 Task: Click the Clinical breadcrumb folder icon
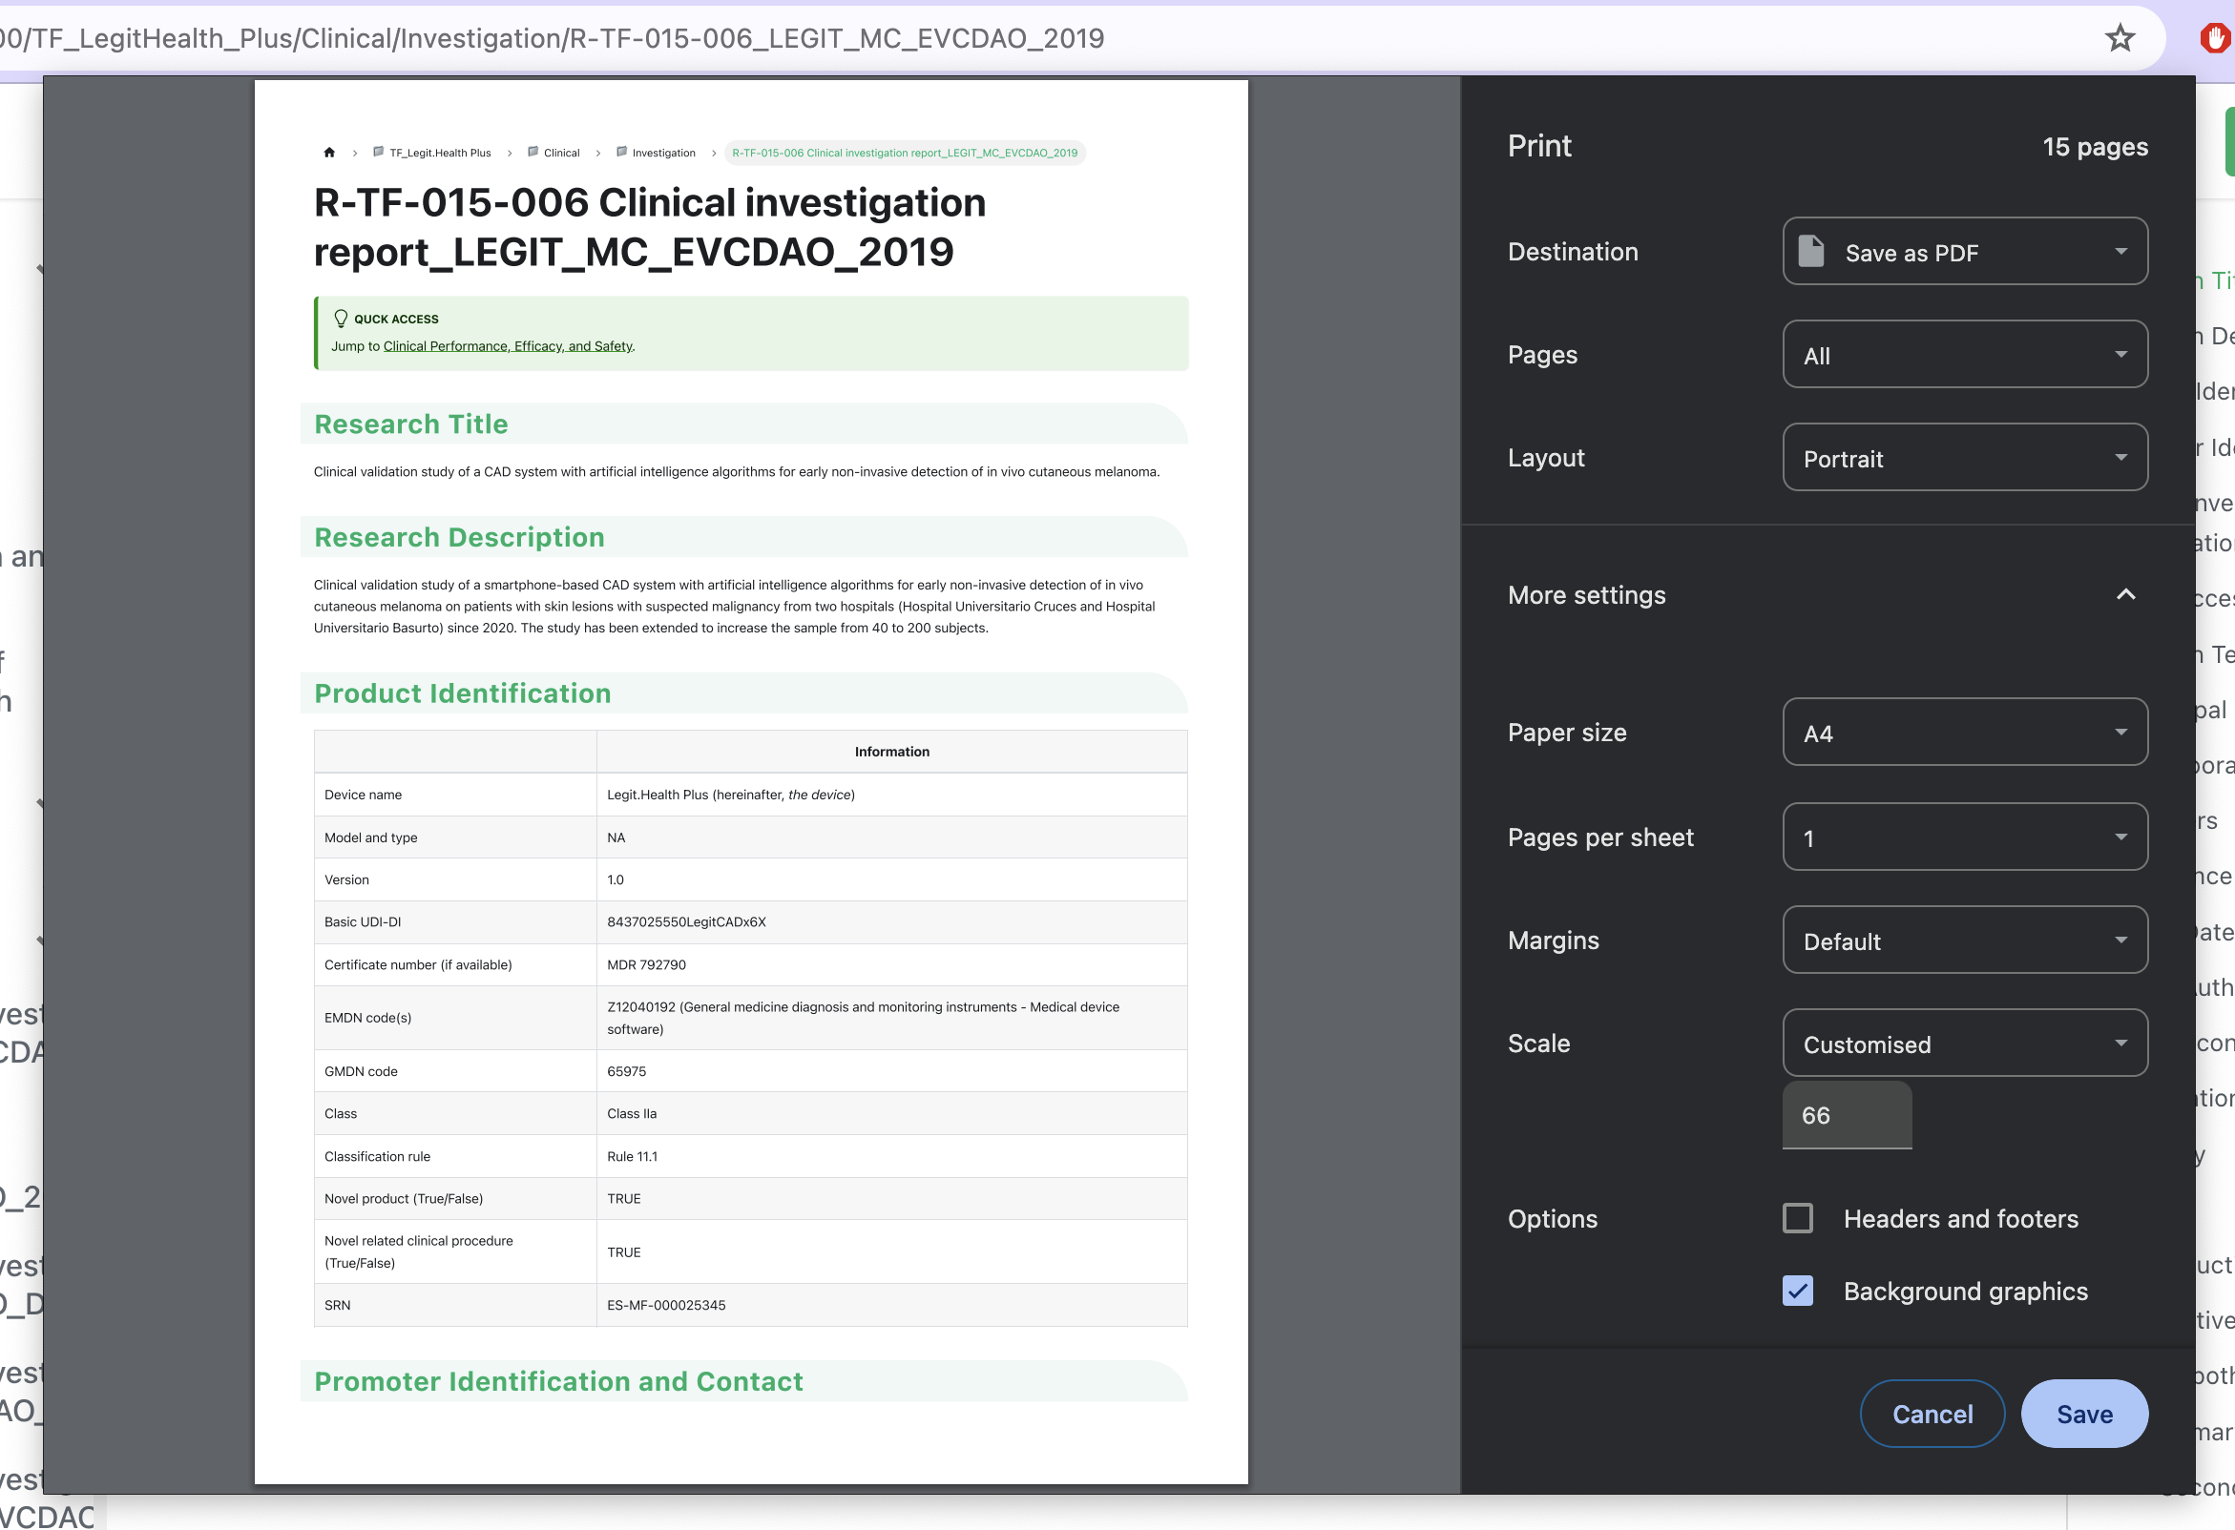click(x=533, y=152)
